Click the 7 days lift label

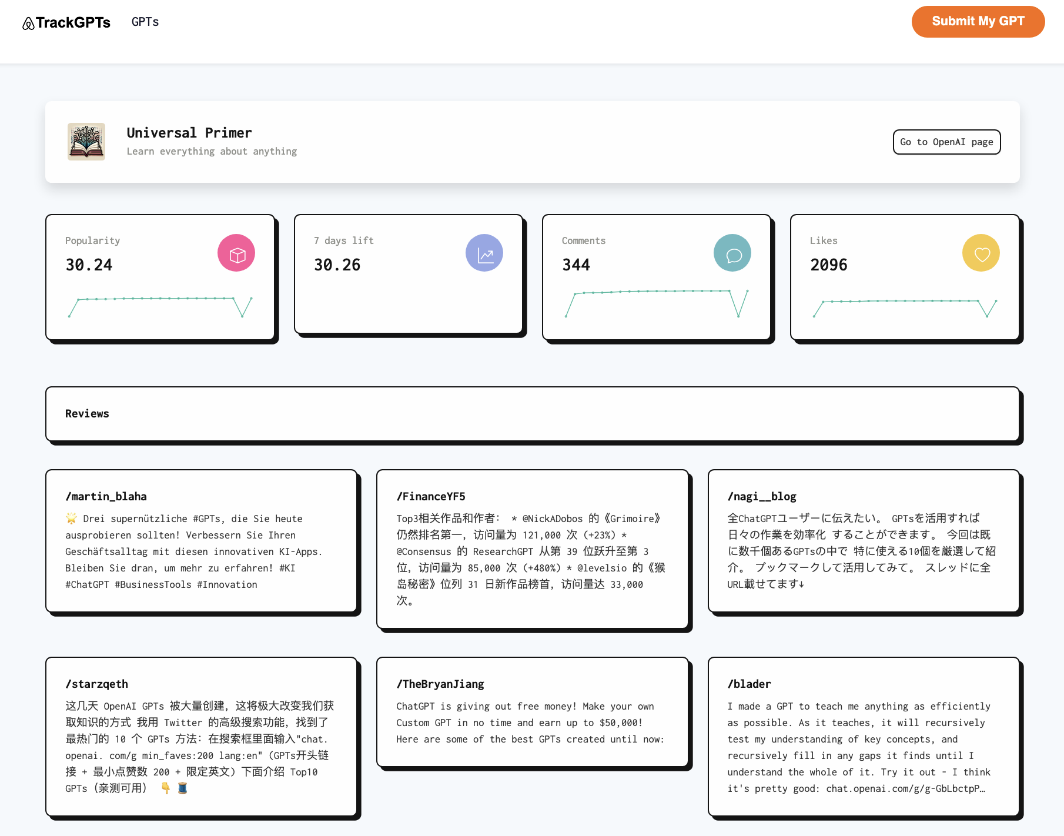pos(344,240)
